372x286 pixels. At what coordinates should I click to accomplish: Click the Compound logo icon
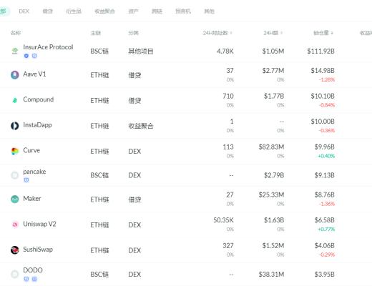[x=15, y=100]
